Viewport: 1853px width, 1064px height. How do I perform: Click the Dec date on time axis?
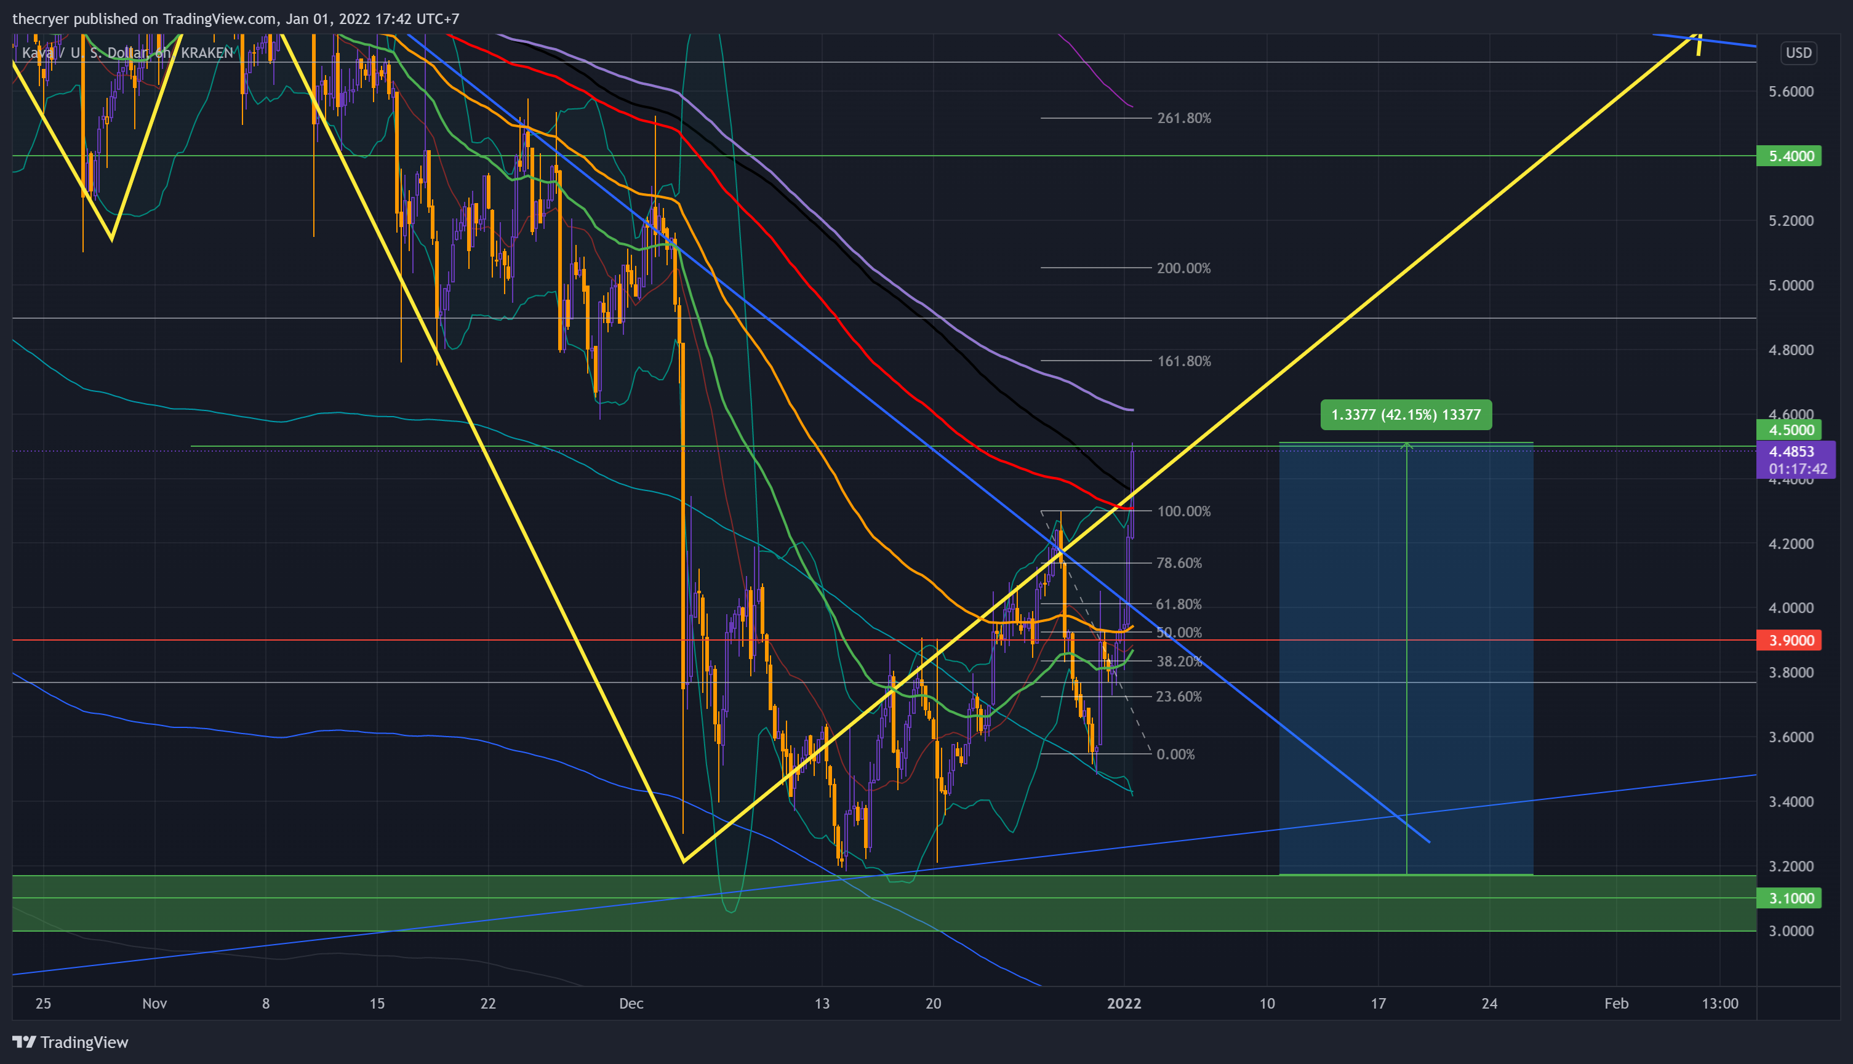point(631,1003)
